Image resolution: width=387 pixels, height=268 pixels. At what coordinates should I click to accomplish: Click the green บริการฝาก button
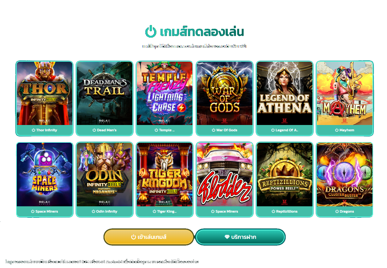[240, 237]
